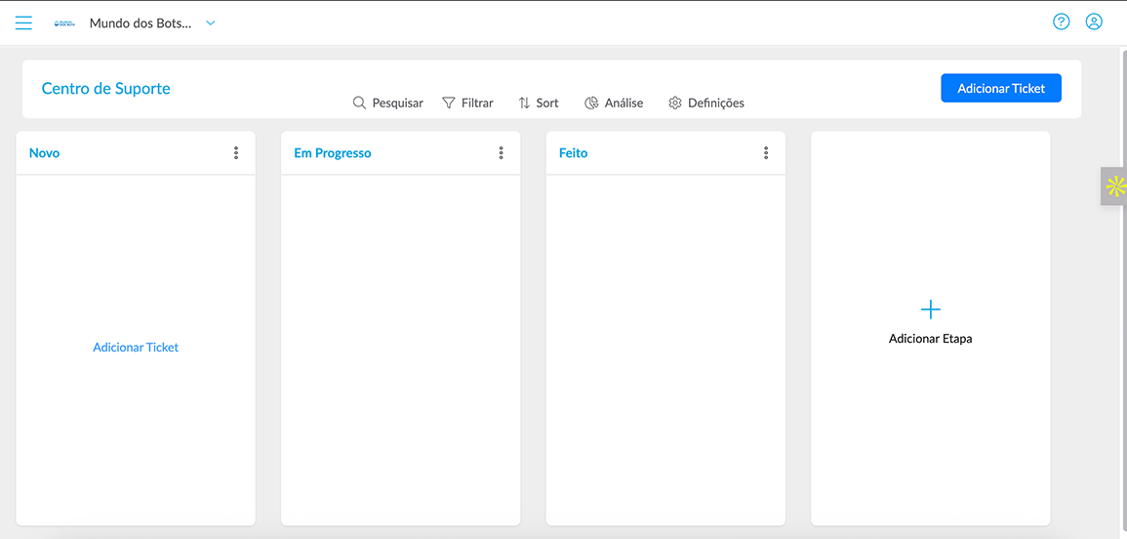The width and height of the screenshot is (1127, 539).
Task: Click the vertical scrollbar on right
Action: pos(1123,291)
